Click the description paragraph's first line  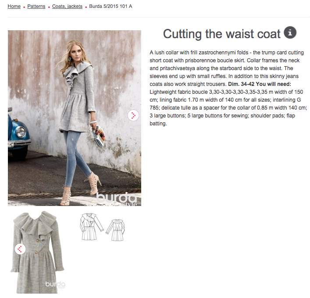pyautogui.click(x=227, y=53)
